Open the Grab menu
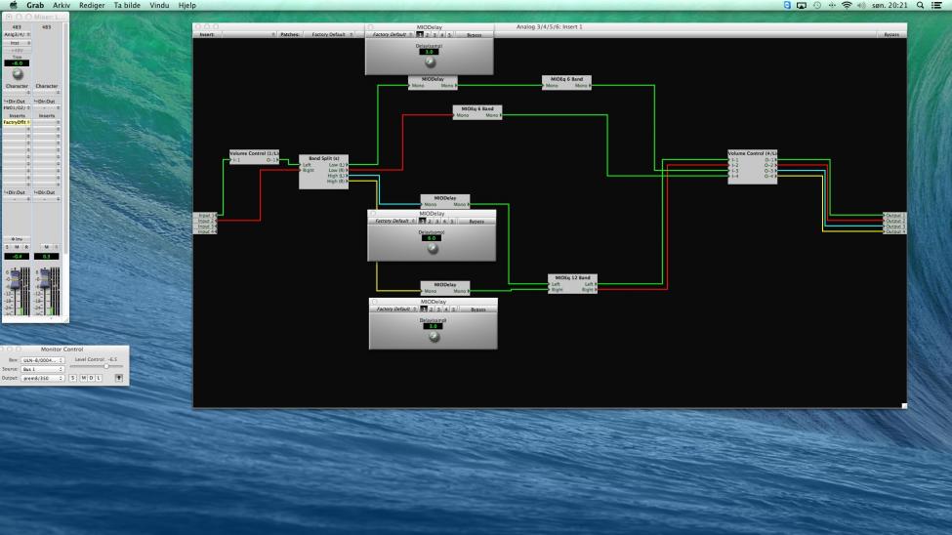Screen dimensions: 952x535 (x=34, y=6)
